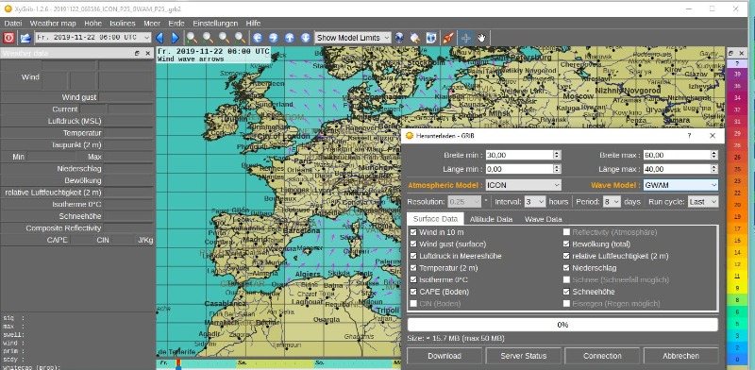This screenshot has height=370, width=755.
Task: Click third magnifier zoom icon in toolbar
Action: pos(224,38)
